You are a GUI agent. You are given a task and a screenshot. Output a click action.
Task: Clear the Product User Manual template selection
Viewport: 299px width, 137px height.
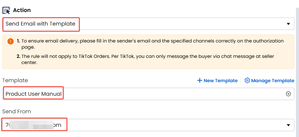pyautogui.click(x=288, y=94)
